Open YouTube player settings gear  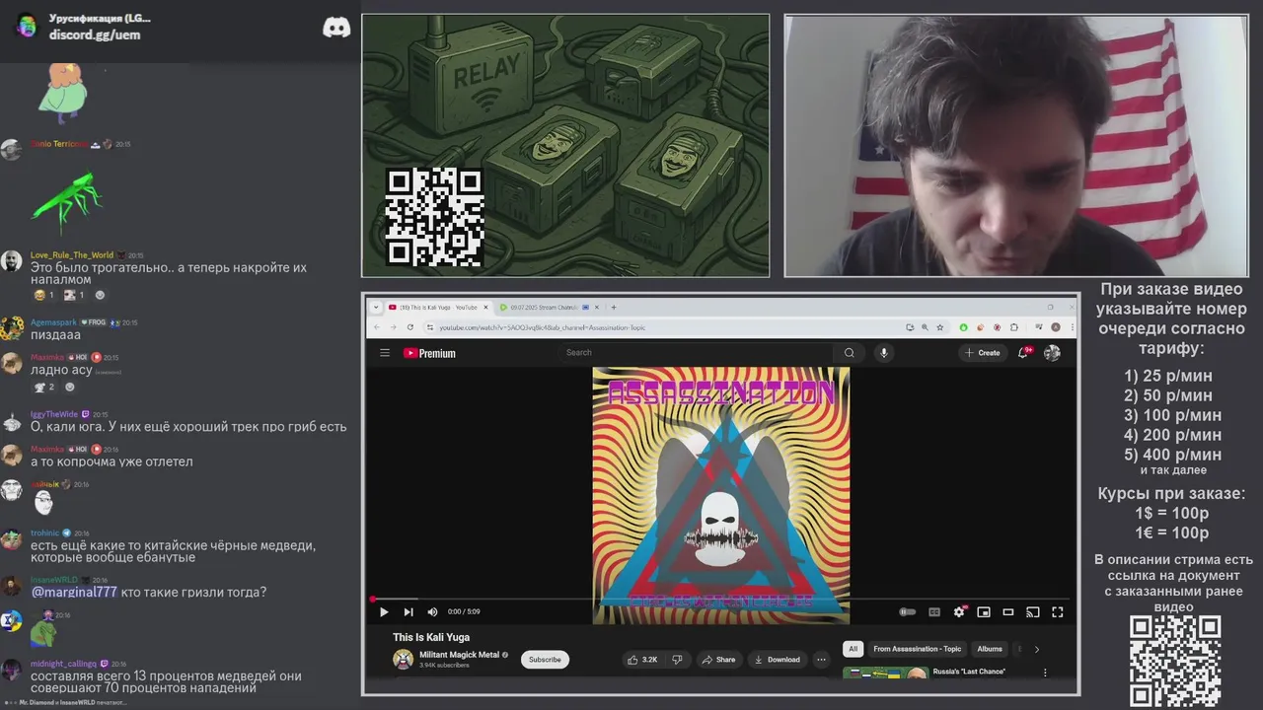959,612
